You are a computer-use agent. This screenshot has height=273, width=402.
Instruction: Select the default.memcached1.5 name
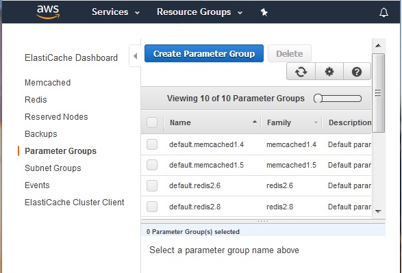coord(206,165)
